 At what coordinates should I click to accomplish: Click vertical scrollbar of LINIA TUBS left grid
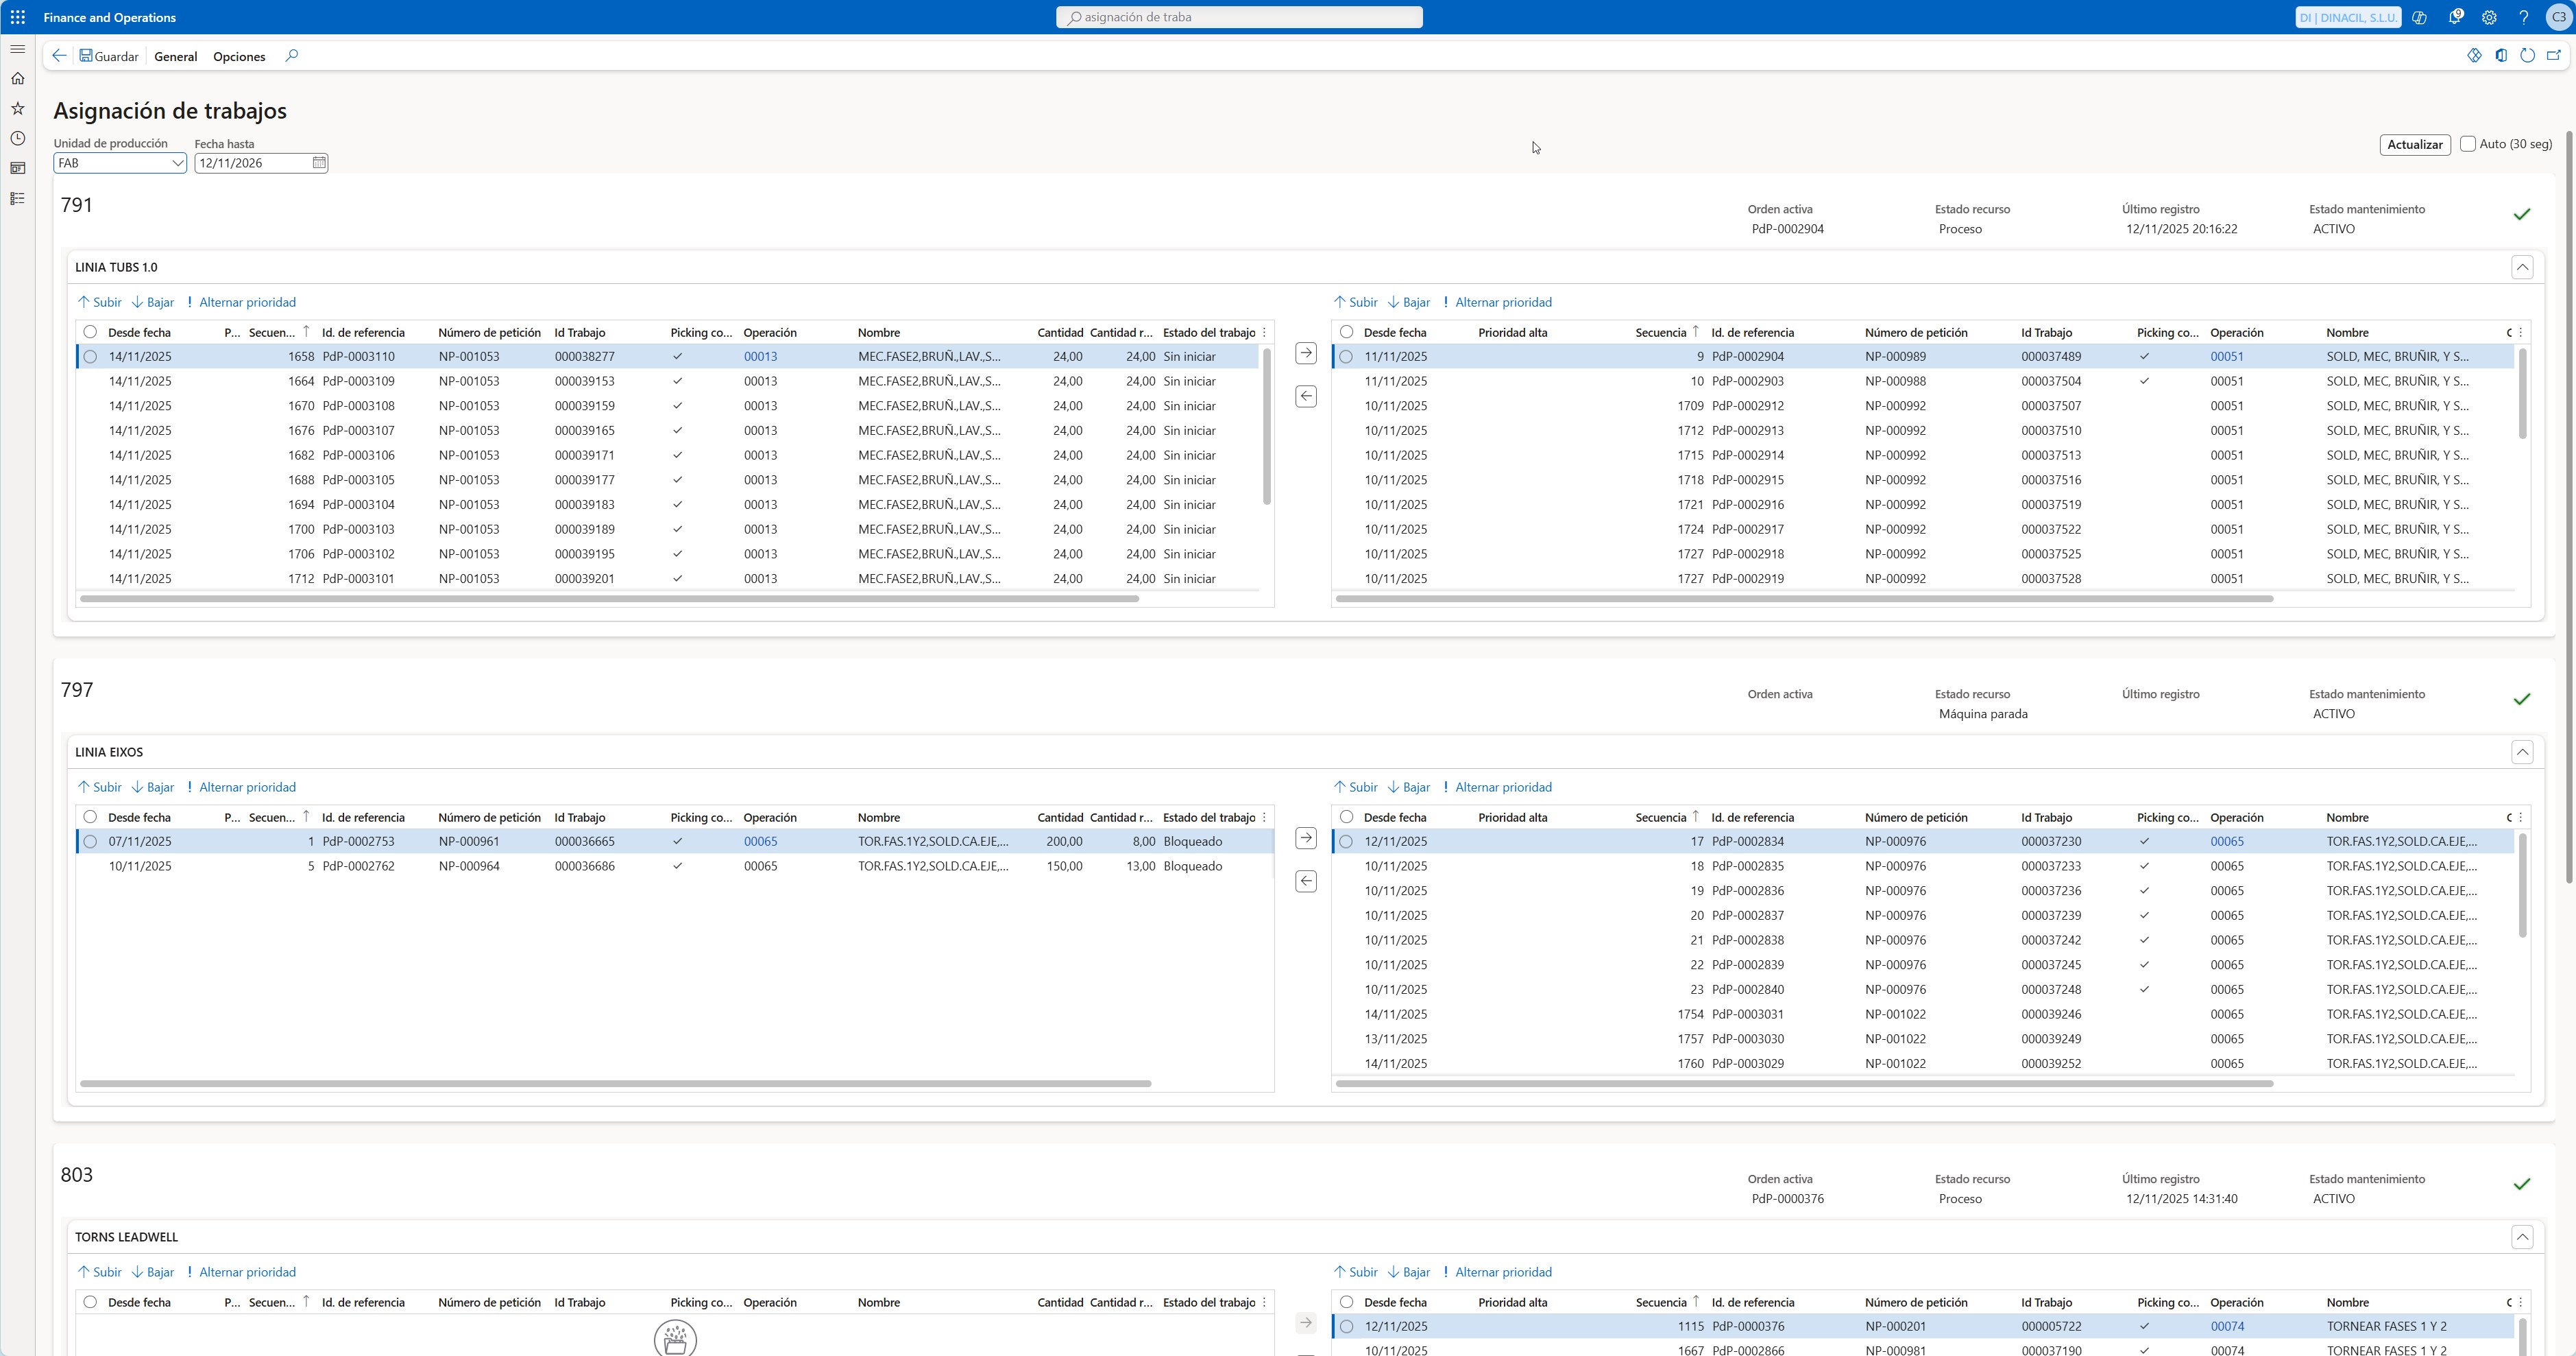pyautogui.click(x=1266, y=427)
